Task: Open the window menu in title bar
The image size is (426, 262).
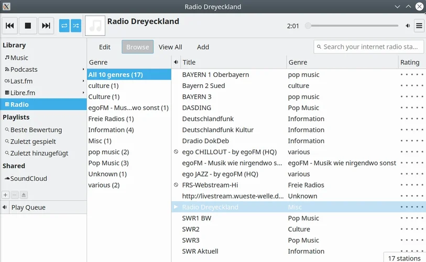Action: click(x=6, y=6)
